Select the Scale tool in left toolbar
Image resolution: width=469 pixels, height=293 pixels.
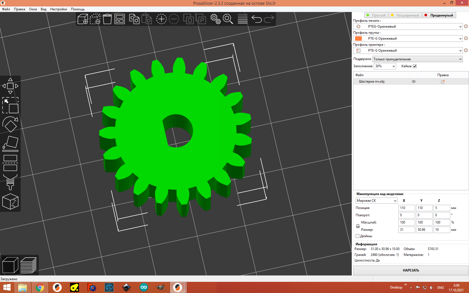[10, 105]
